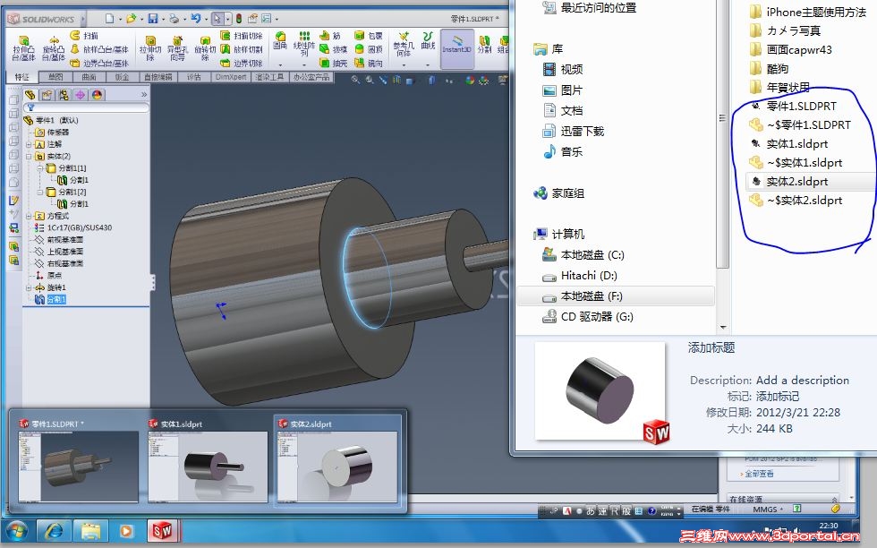This screenshot has height=548, width=877.
Task: Choose the Draft (拔模) feature
Action: point(333,49)
